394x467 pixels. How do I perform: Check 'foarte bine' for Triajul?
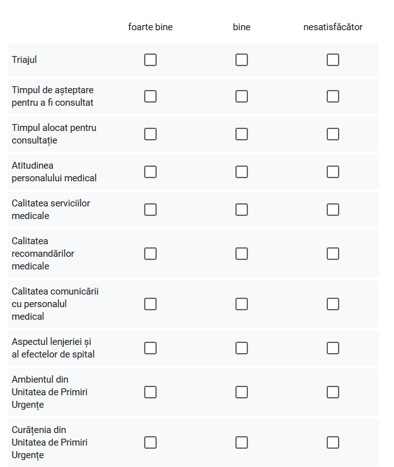(150, 60)
